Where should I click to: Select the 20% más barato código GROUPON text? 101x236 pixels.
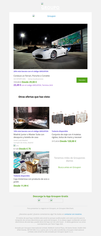[31, 71]
